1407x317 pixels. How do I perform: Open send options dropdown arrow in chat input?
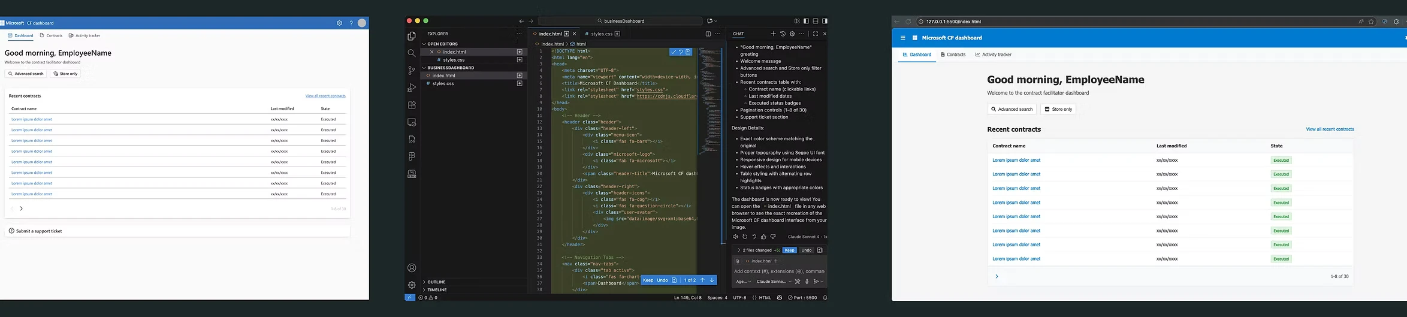[822, 281]
